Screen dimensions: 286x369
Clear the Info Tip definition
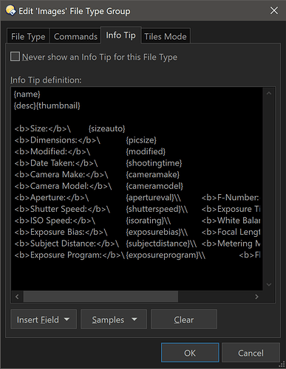click(x=184, y=320)
